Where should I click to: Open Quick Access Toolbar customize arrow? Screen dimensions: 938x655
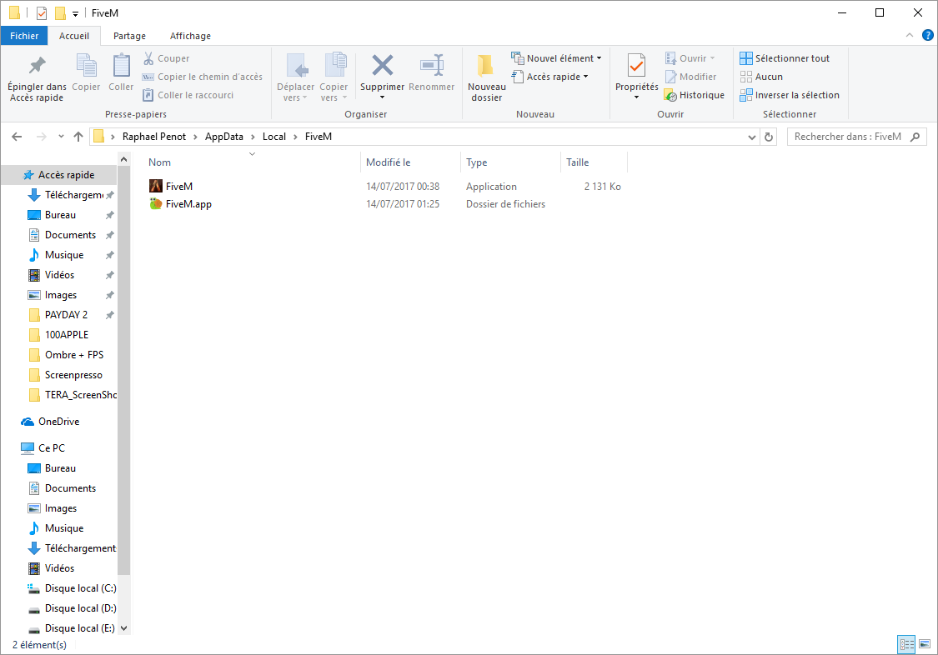[x=75, y=13]
